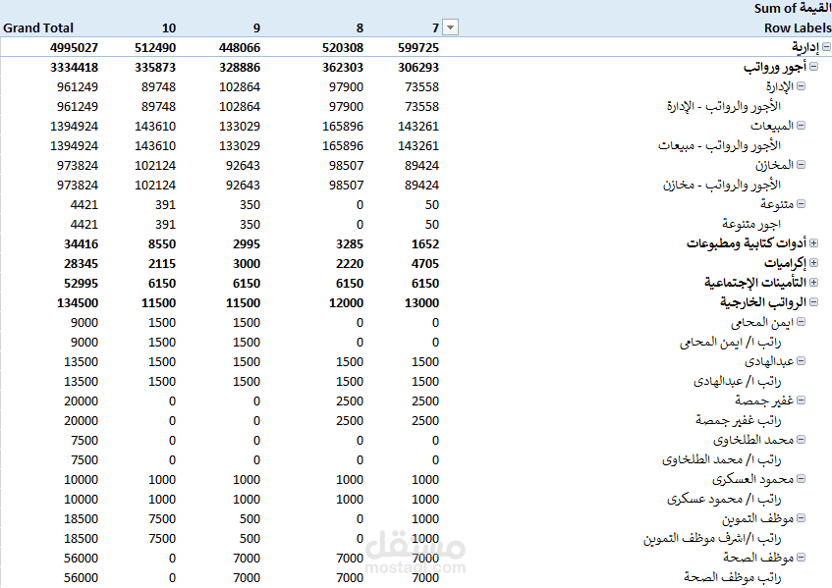This screenshot has height=588, width=832.
Task: Select total 52995 for التأمينات الإجتماعية
Action: tap(81, 283)
